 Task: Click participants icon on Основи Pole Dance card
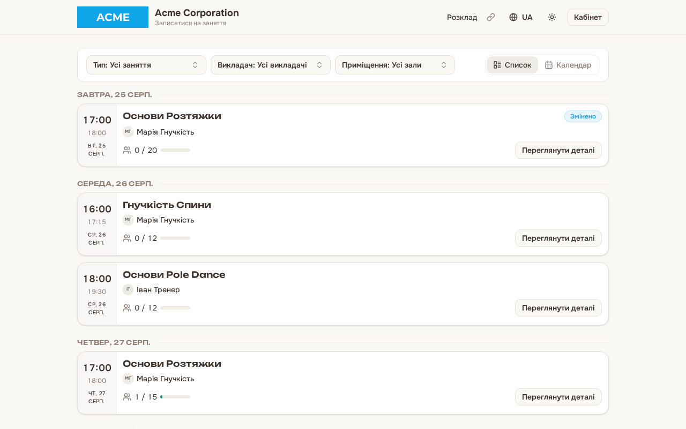[x=127, y=308]
